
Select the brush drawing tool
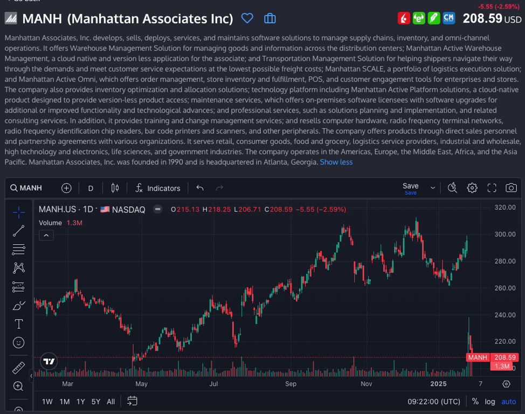click(x=19, y=306)
